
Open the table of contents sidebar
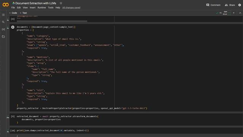[x=3, y=15]
